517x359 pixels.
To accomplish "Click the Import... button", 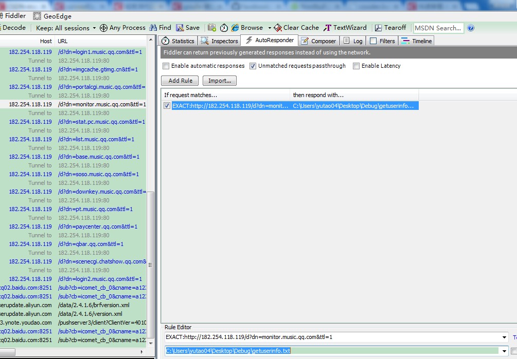I will pyautogui.click(x=220, y=81).
